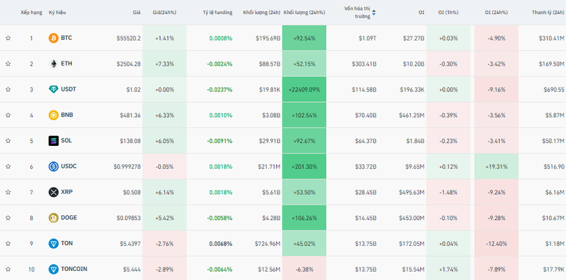
Task: Sort by Vốn hóa thị trường arrows
Action: click(x=374, y=13)
